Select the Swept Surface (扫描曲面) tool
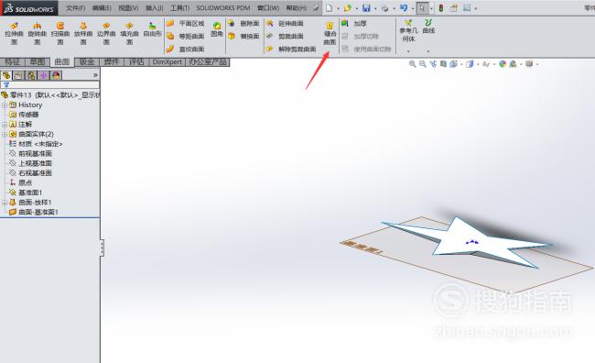The image size is (595, 363). pos(60,33)
